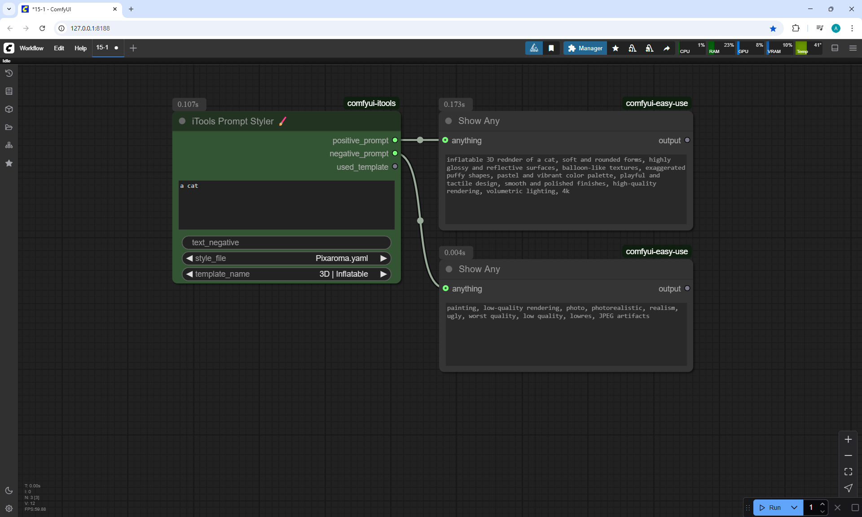Open settings gear icon at bottom left
The width and height of the screenshot is (862, 517).
pos(9,508)
